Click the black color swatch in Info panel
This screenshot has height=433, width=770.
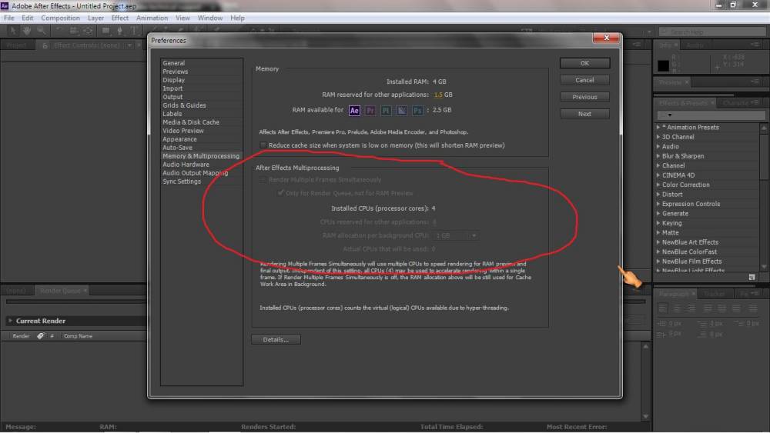(664, 65)
